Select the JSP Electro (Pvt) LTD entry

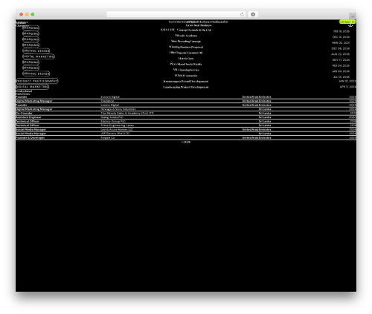coord(115,134)
